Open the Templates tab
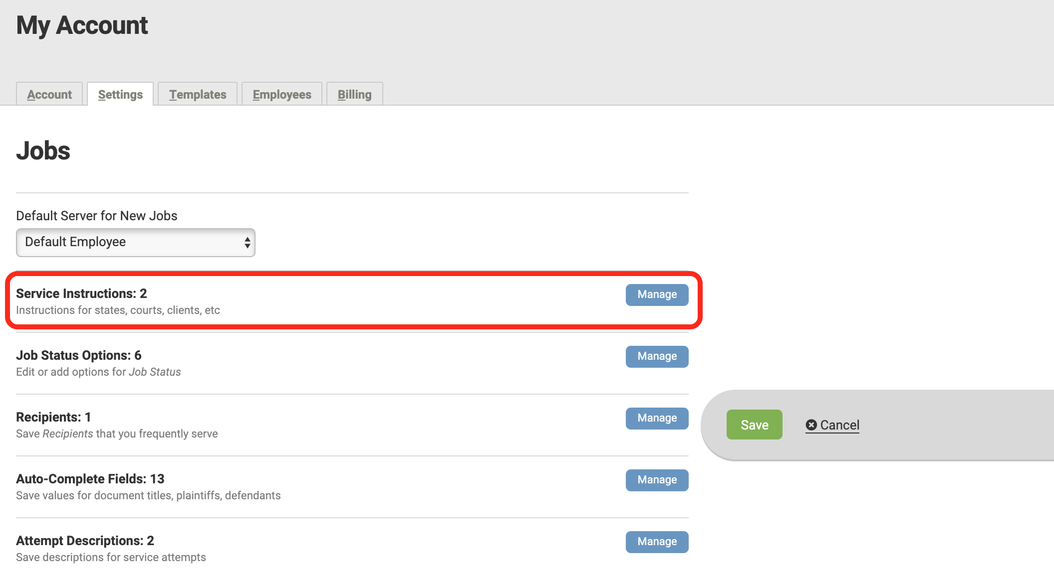1054x579 pixels. pos(197,94)
